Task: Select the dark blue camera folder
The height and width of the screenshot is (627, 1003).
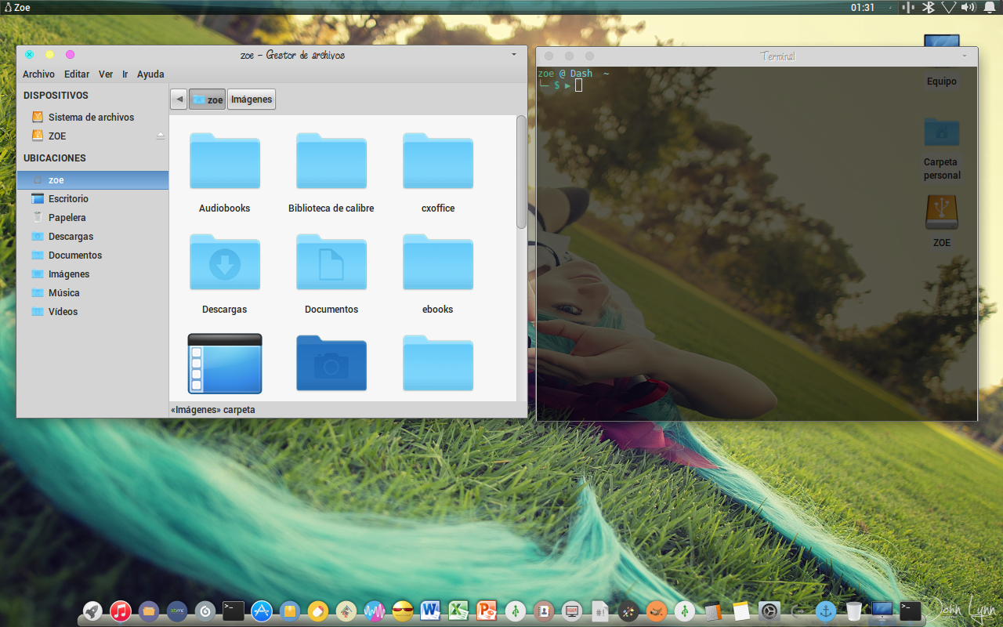Action: point(331,363)
